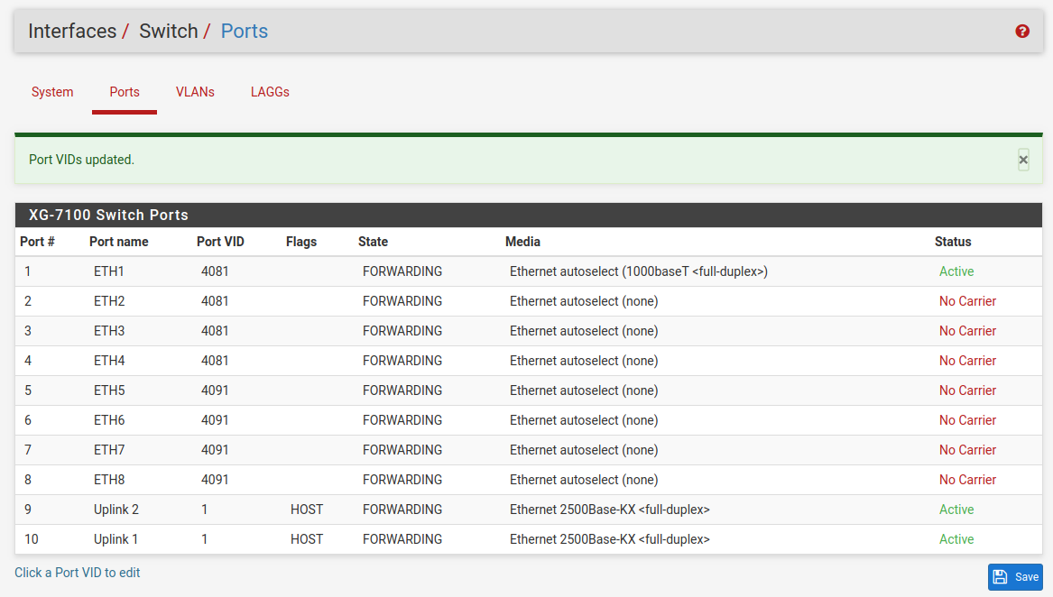Edit the Port VID of ETH2
This screenshot has width=1053, height=597.
click(x=215, y=301)
